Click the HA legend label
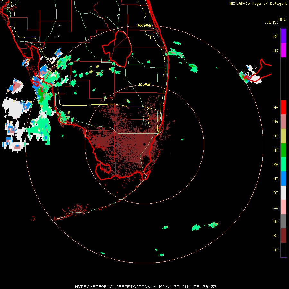The width and height of the screenshot is (289, 289). point(276,107)
